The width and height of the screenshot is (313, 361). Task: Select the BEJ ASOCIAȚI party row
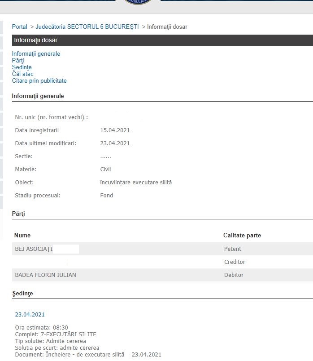(x=34, y=249)
